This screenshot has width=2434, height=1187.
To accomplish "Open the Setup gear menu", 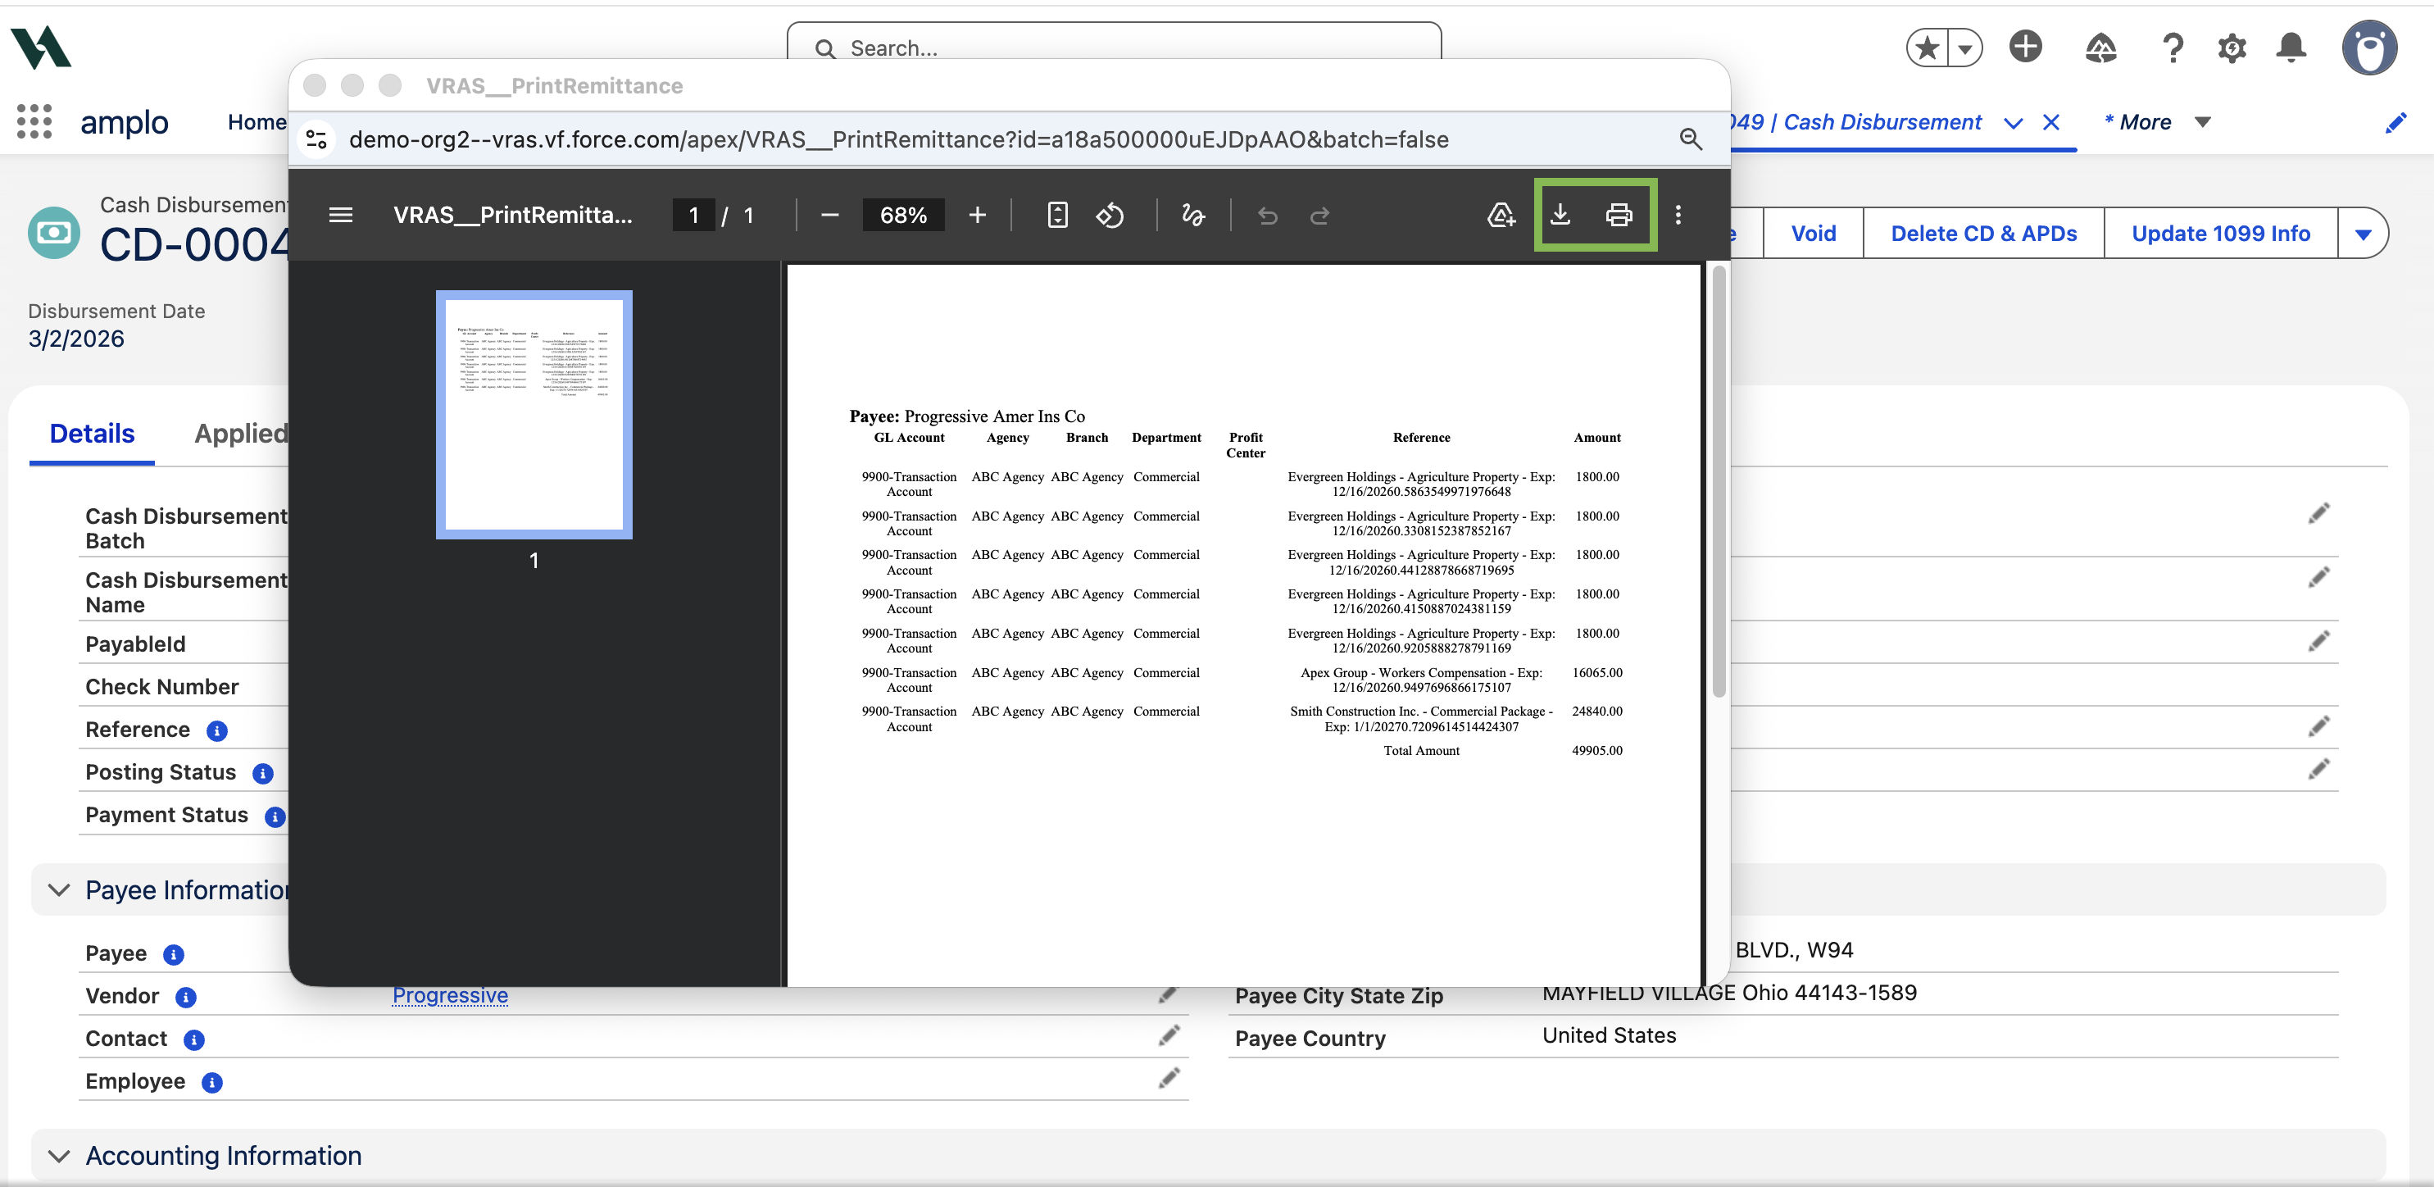I will [x=2232, y=48].
